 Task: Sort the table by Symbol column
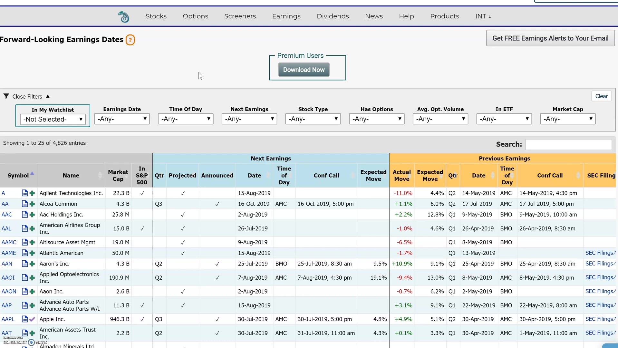tap(18, 175)
